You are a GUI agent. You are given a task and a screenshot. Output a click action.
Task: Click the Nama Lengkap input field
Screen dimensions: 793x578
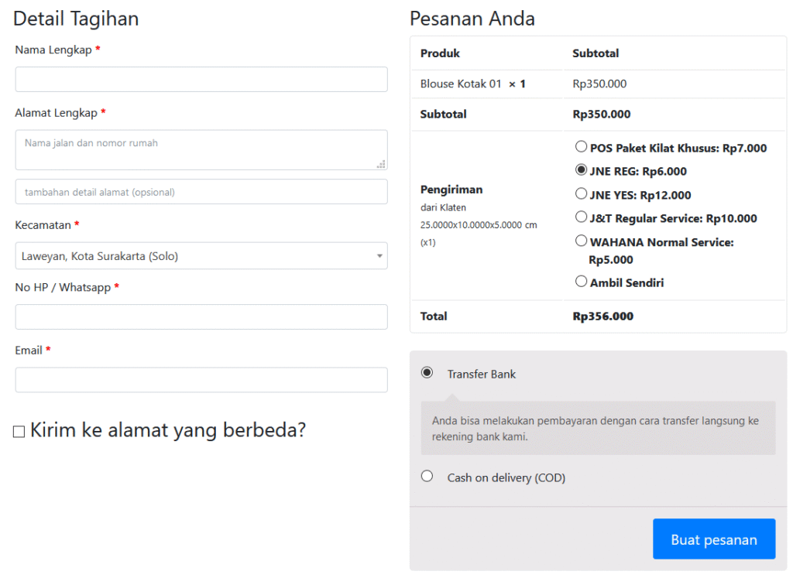point(201,80)
